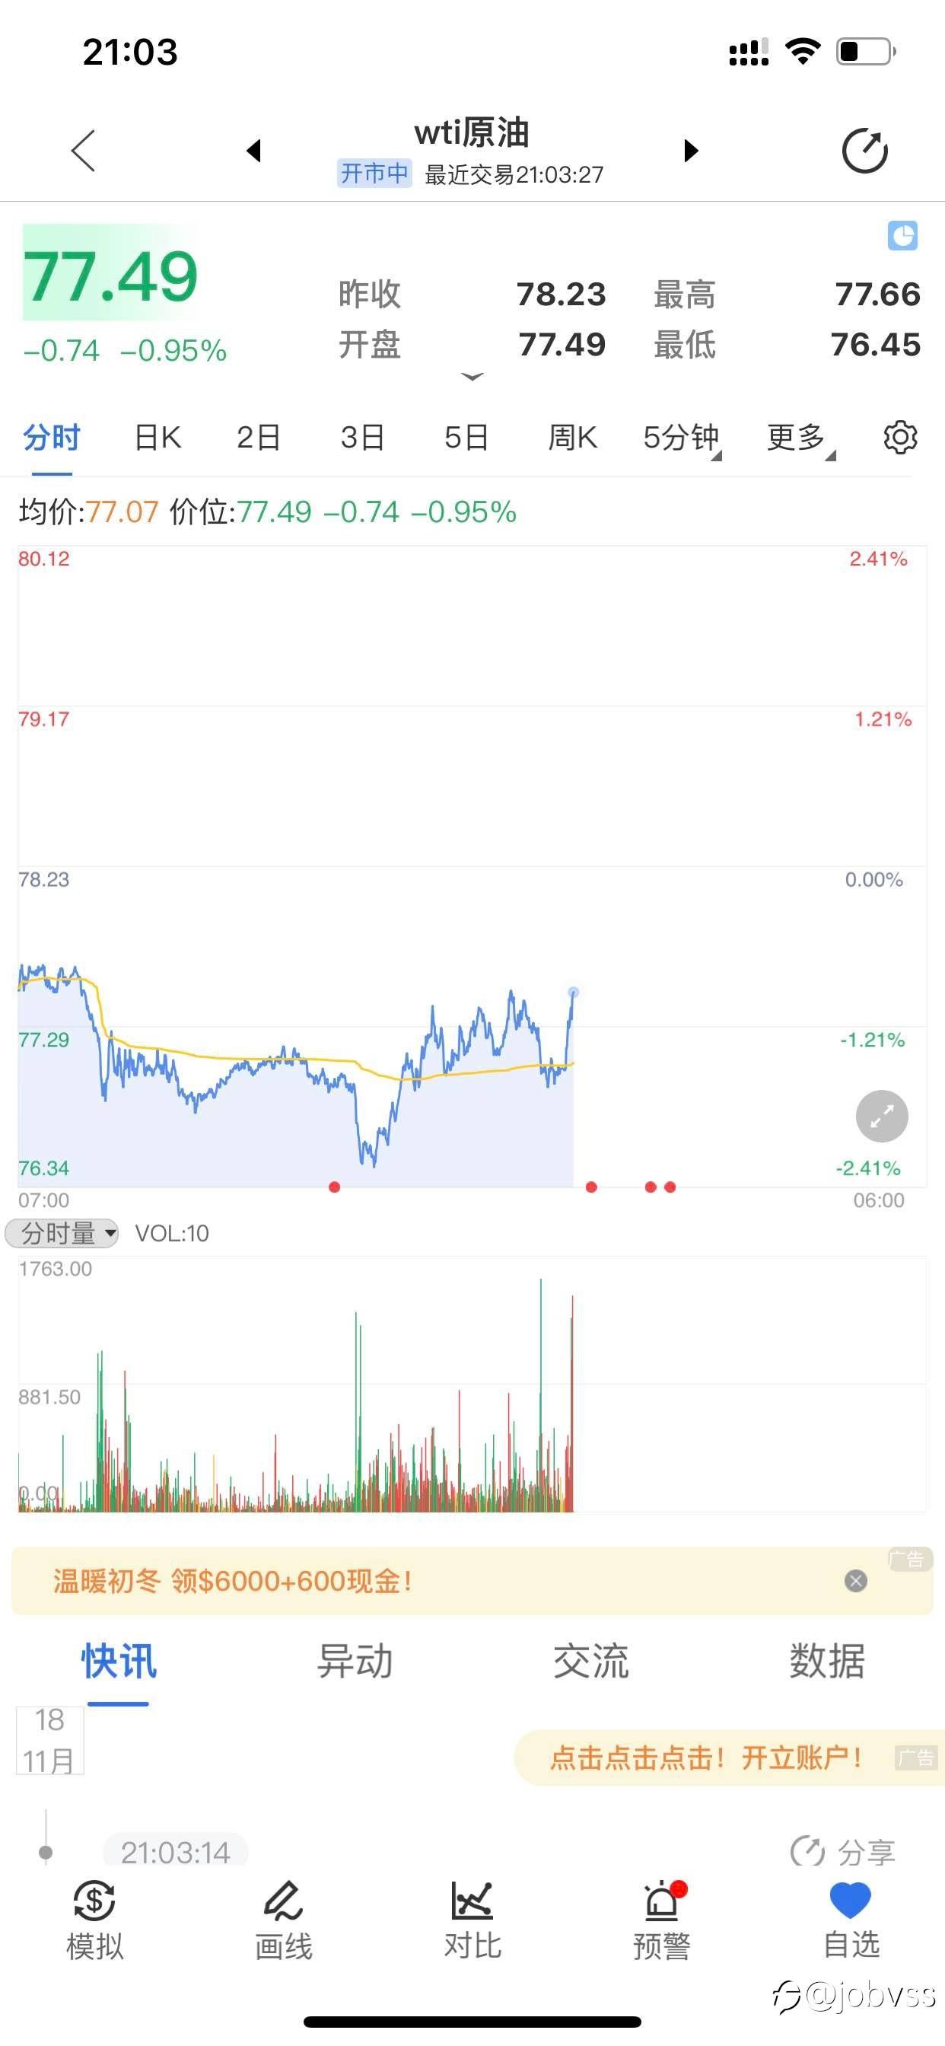Switch to the 异动 tab

pos(354,1661)
